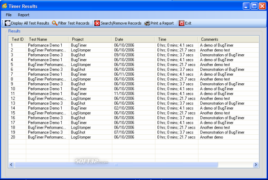The width and height of the screenshot is (268, 180).
Task: Open the Report menu
Action: 23,15
